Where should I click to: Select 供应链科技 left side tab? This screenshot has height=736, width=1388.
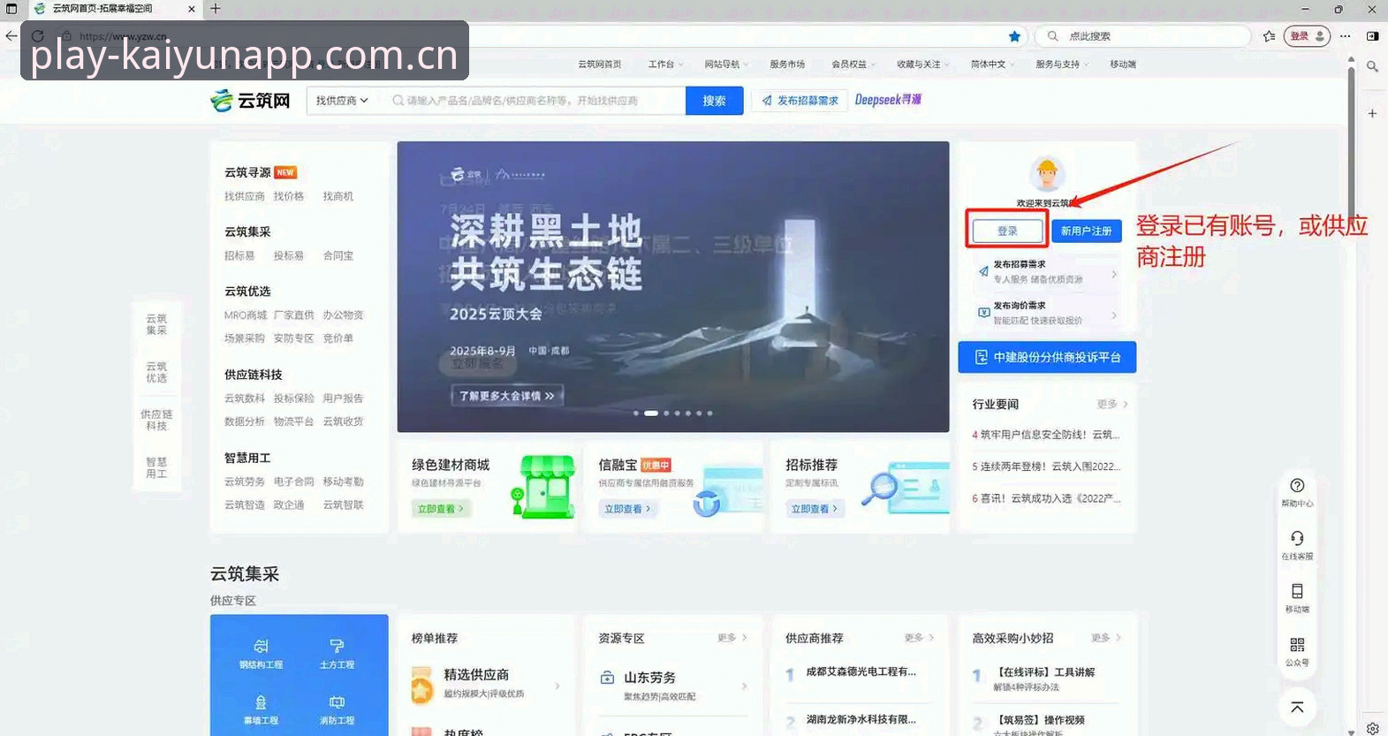pos(156,420)
